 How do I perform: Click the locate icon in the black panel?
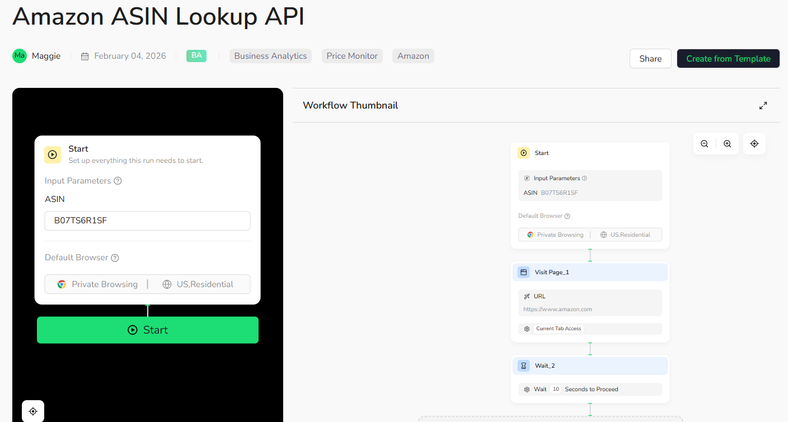point(33,411)
